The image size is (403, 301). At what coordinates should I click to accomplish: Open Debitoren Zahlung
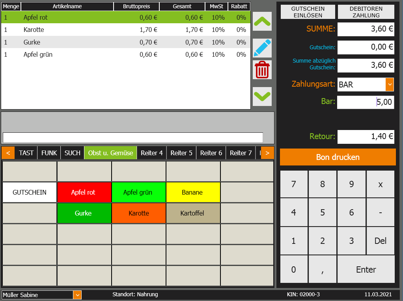366,12
